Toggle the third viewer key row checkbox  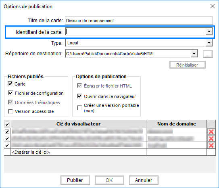click(7, 145)
